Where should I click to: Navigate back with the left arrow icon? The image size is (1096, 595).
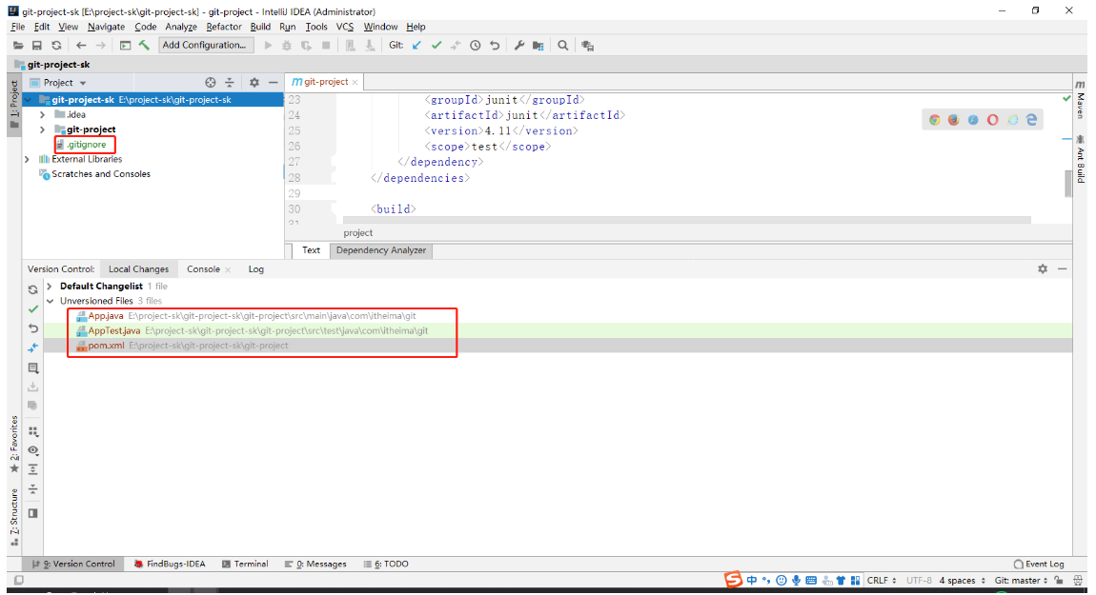(81, 46)
